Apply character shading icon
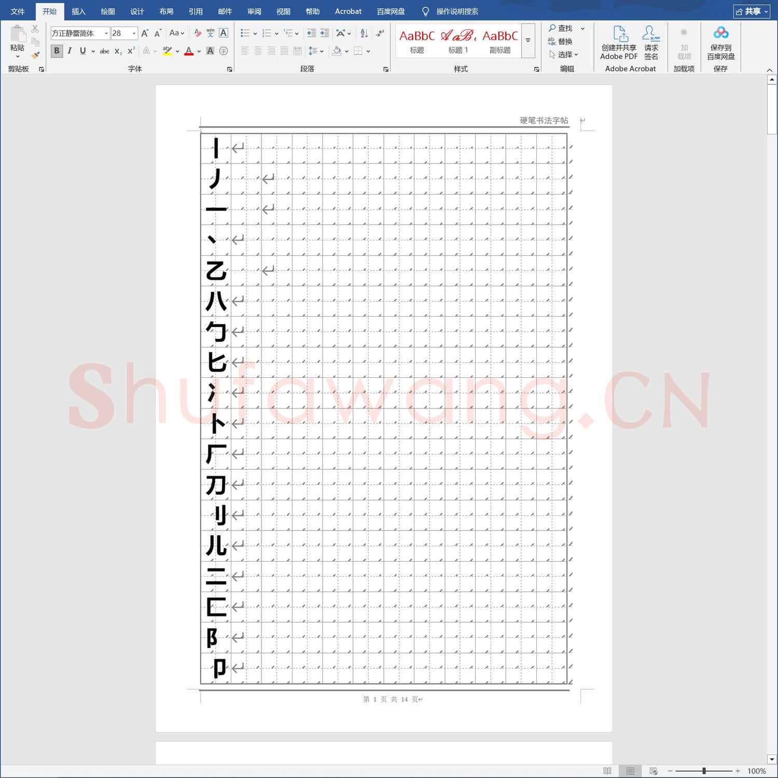This screenshot has height=778, width=778. pos(210,51)
